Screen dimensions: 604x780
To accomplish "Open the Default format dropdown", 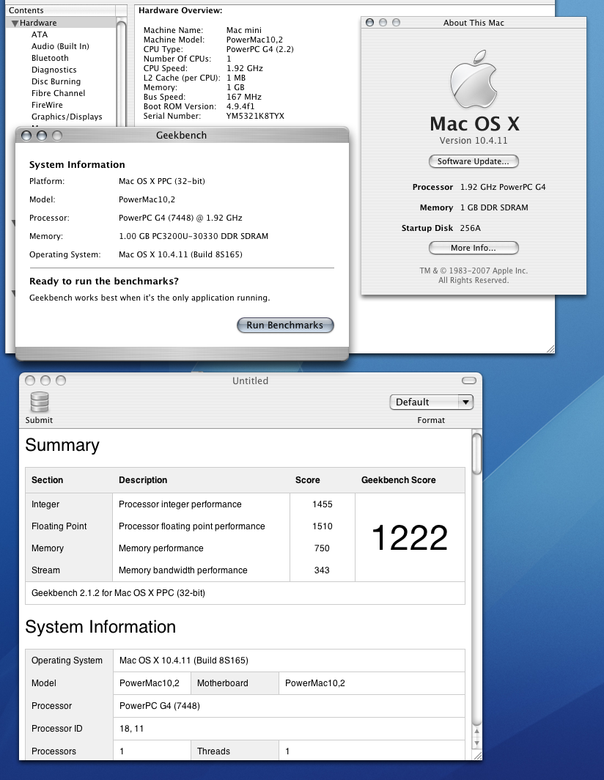I will tap(431, 402).
